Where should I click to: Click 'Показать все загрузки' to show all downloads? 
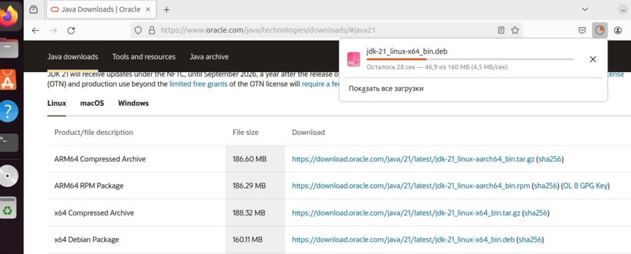tap(386, 89)
